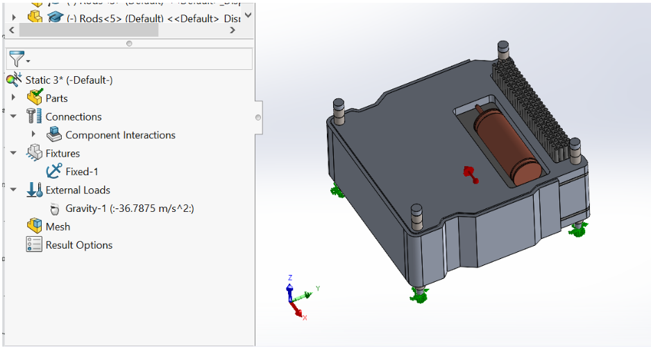
Task: Select the Parts tree label
Action: click(x=56, y=98)
